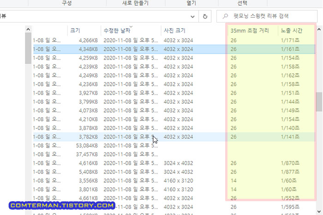Image resolution: width=323 pixels, height=215 pixels.
Task: Click the 4160 x 3120 cell in 3,556KB row
Action: point(179,181)
